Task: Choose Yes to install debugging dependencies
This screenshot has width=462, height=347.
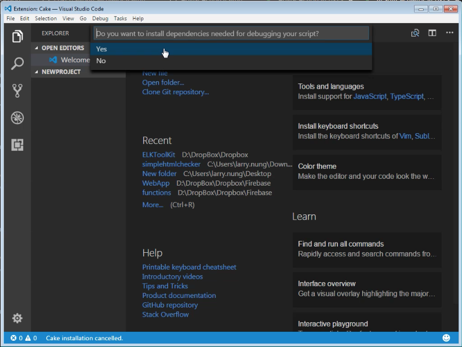Action: 231,49
